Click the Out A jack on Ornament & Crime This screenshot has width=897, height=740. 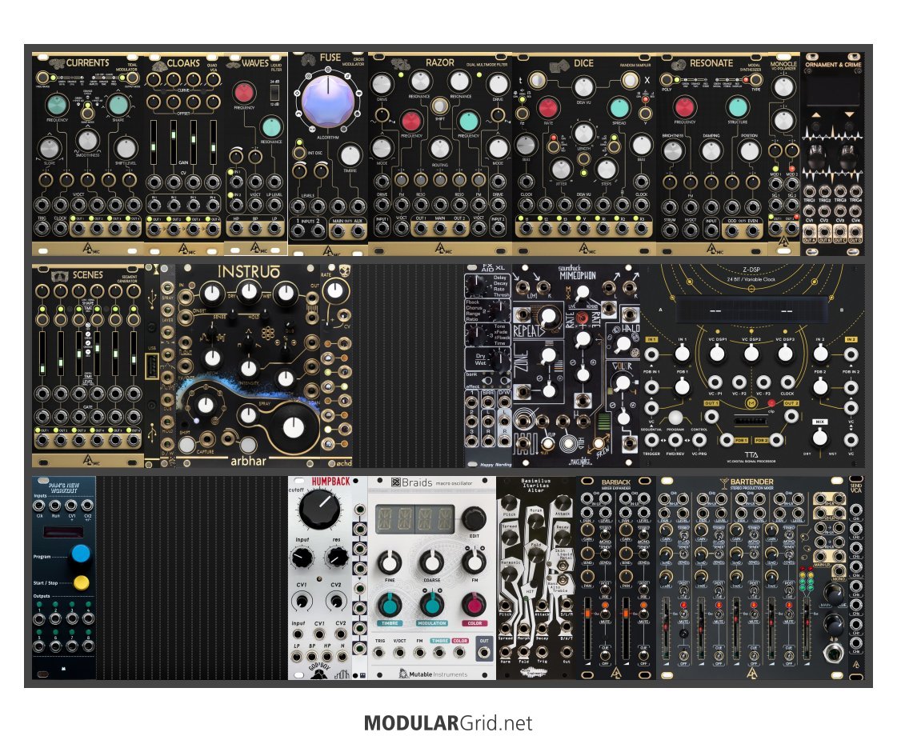(810, 231)
